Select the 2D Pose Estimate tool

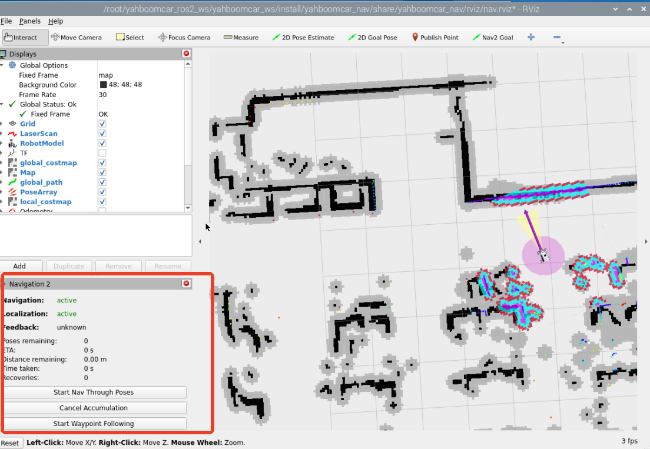coord(303,37)
